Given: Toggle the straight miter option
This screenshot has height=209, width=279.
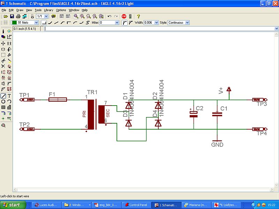Looking at the screenshot, I should [x=131, y=23].
